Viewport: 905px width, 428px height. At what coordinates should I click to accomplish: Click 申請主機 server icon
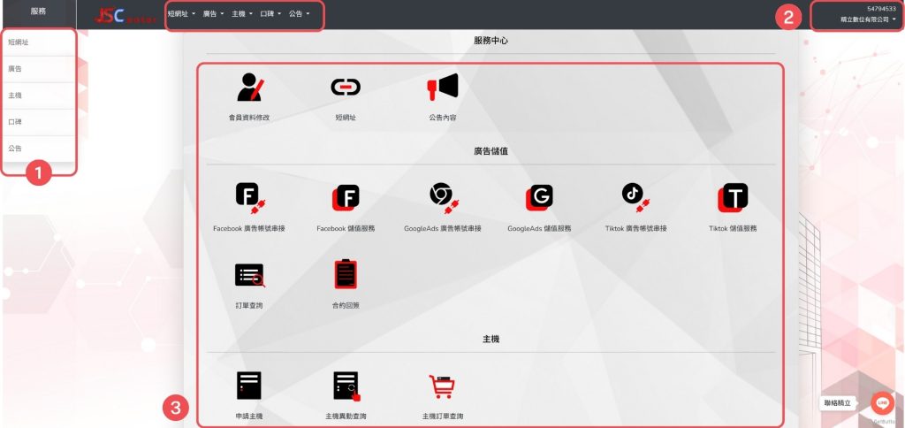coord(248,386)
